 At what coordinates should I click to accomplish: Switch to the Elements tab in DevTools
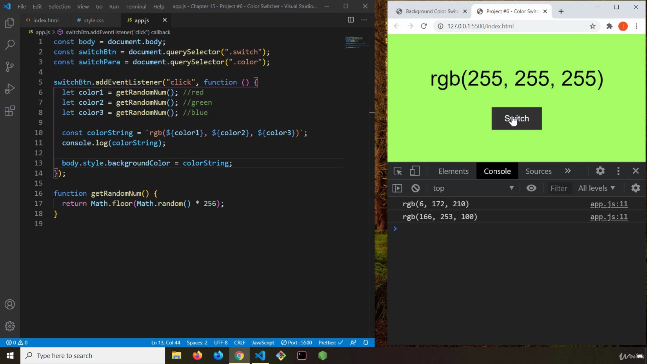453,171
